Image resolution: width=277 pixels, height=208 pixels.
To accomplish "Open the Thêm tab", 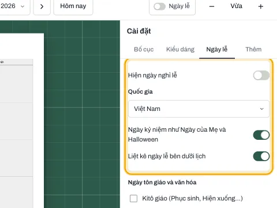I will (x=253, y=49).
